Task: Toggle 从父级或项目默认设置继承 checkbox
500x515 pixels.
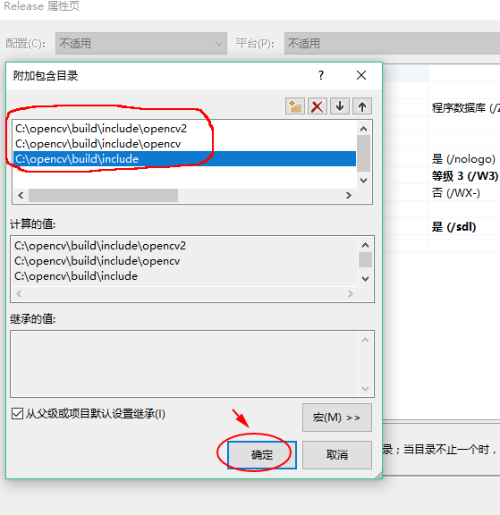Action: pyautogui.click(x=17, y=413)
